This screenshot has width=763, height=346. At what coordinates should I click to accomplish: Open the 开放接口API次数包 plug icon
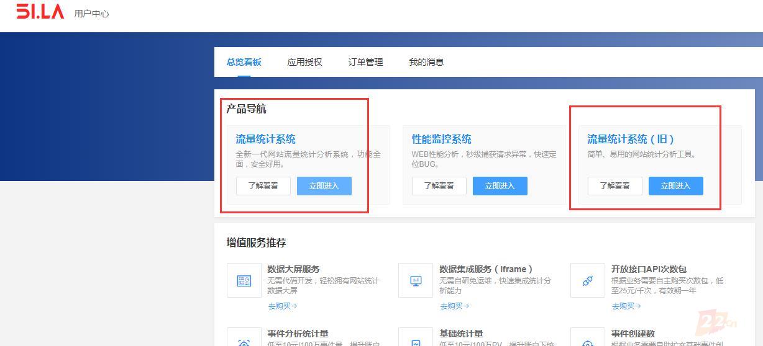pos(588,280)
